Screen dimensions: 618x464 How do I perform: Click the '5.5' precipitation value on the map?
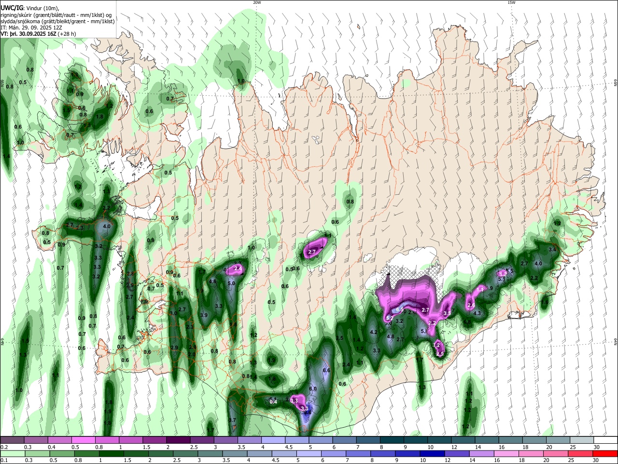[x=509, y=271]
